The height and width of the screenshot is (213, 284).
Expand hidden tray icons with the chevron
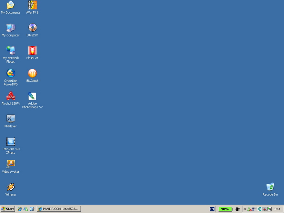point(245,209)
